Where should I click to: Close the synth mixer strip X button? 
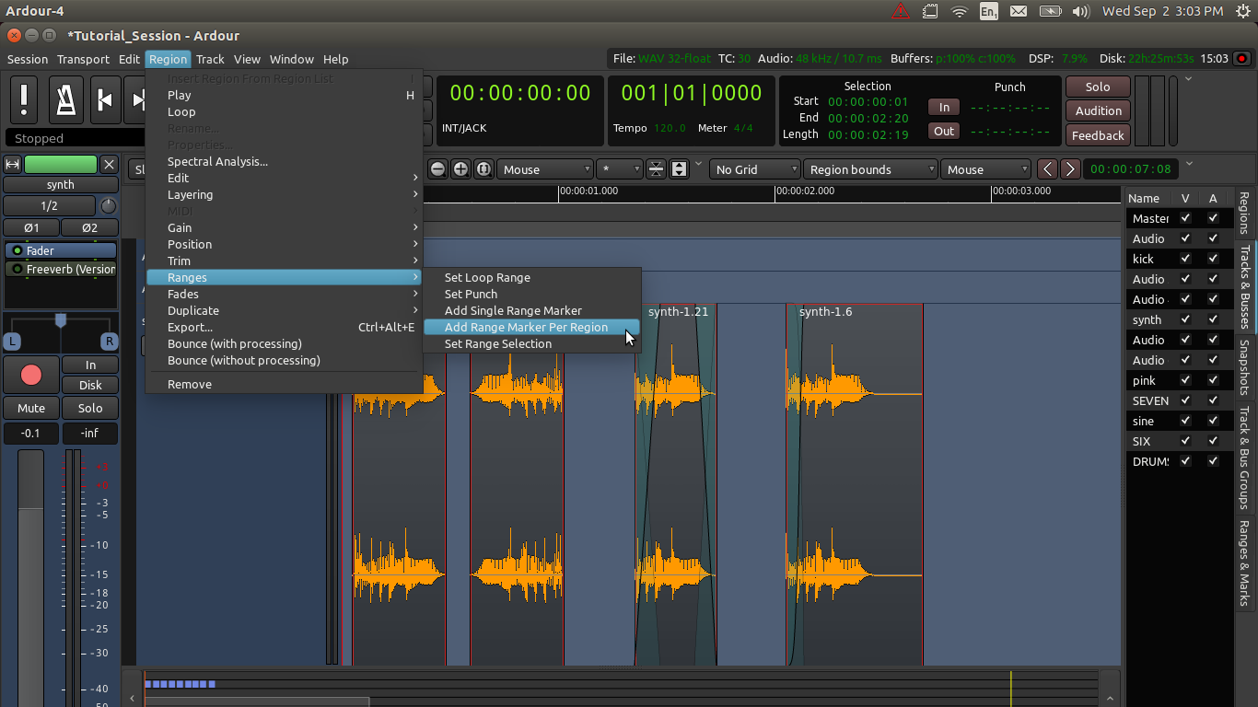click(x=109, y=165)
